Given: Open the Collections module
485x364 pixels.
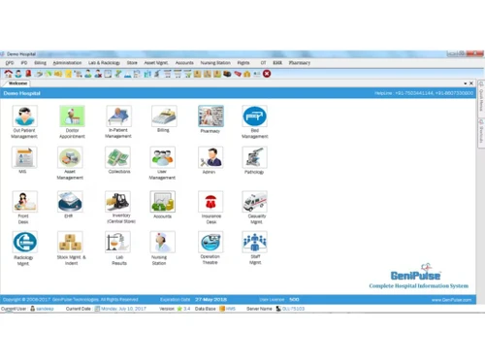Looking at the screenshot, I should pyautogui.click(x=117, y=157).
